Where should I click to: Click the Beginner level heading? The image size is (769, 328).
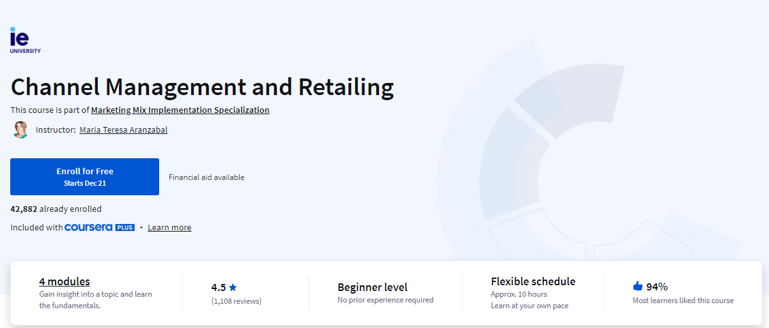point(373,287)
